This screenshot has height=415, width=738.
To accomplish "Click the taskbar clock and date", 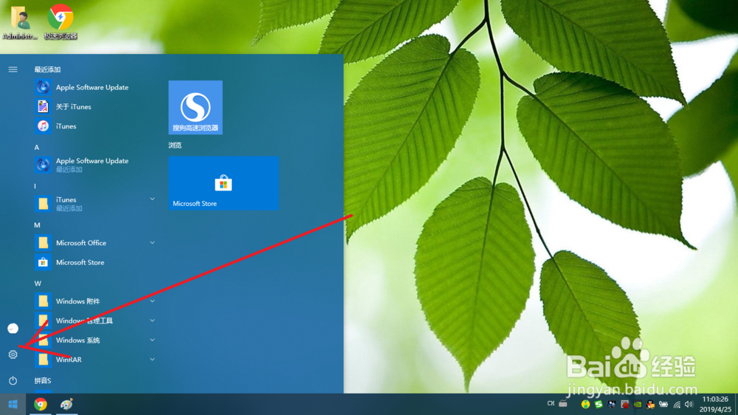I will pos(715,404).
